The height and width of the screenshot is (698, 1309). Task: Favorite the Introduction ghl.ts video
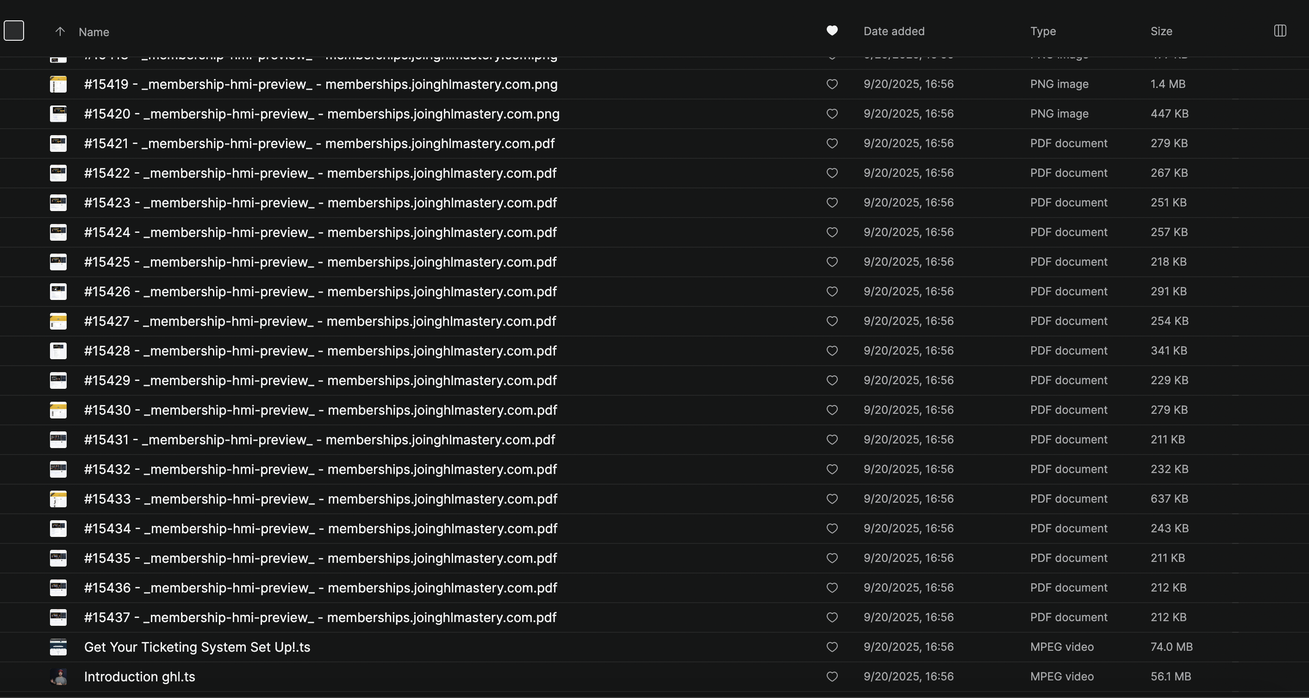point(832,677)
